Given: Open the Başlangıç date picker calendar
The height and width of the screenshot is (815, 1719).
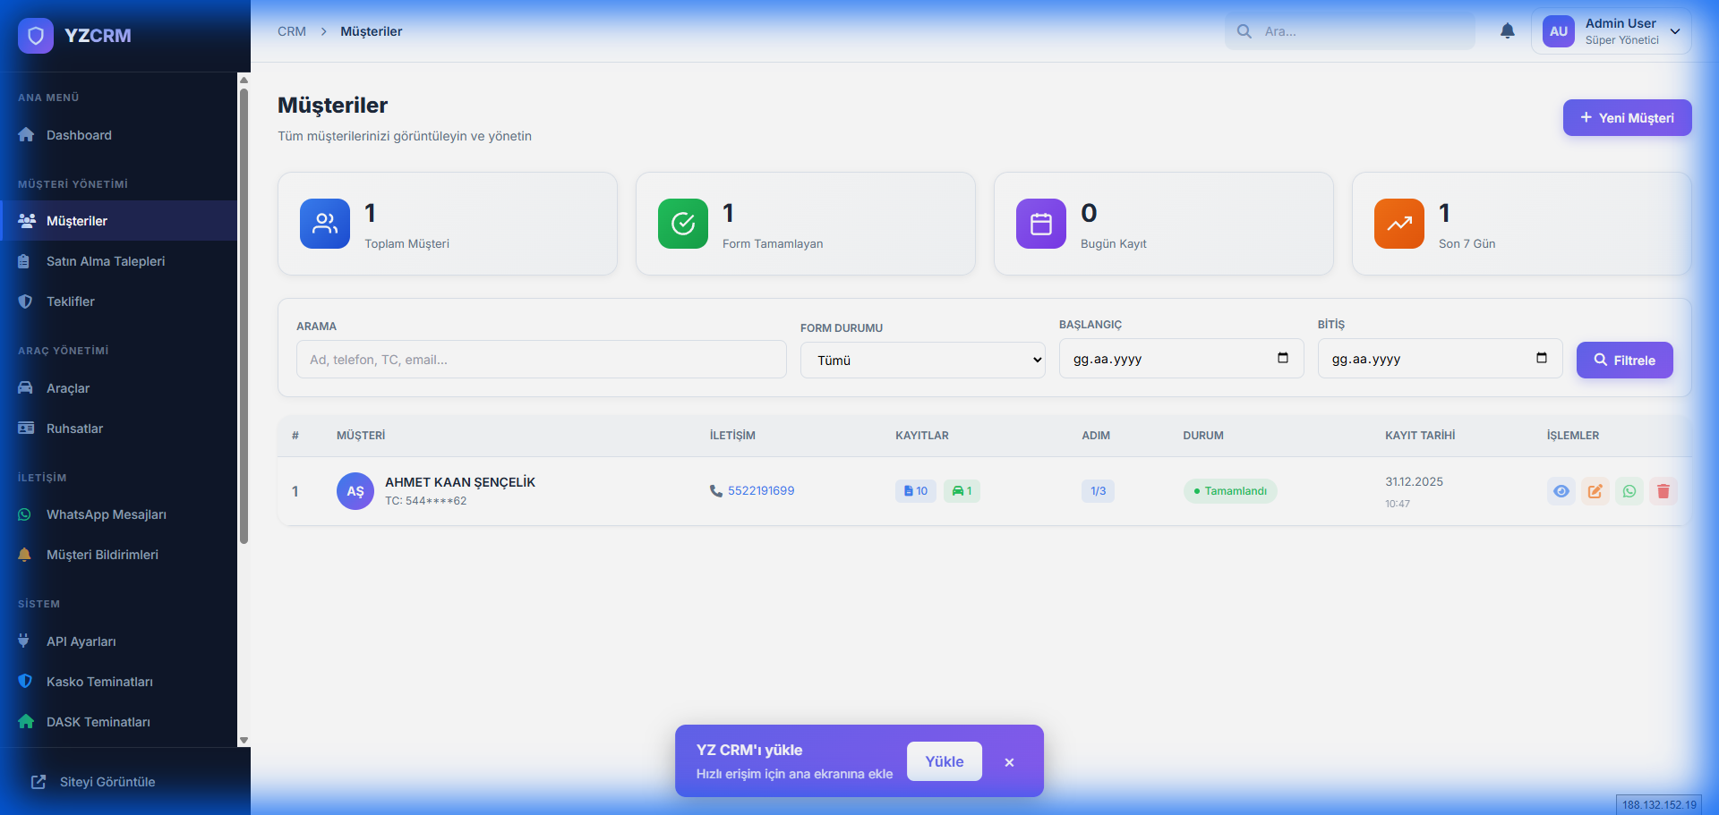Looking at the screenshot, I should [x=1283, y=359].
